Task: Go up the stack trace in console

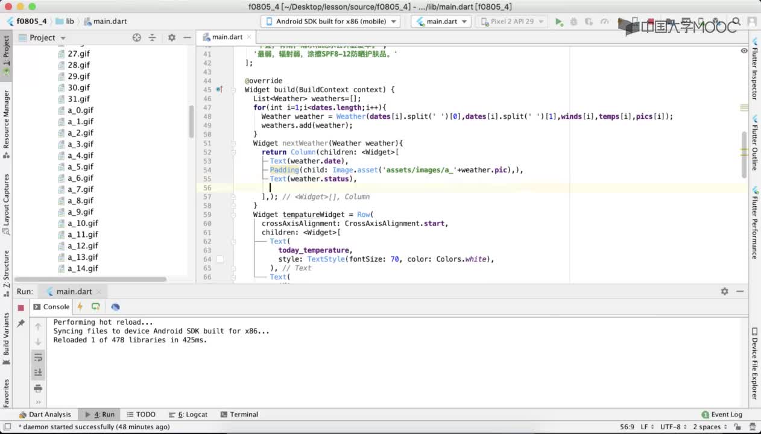Action: pos(38,326)
